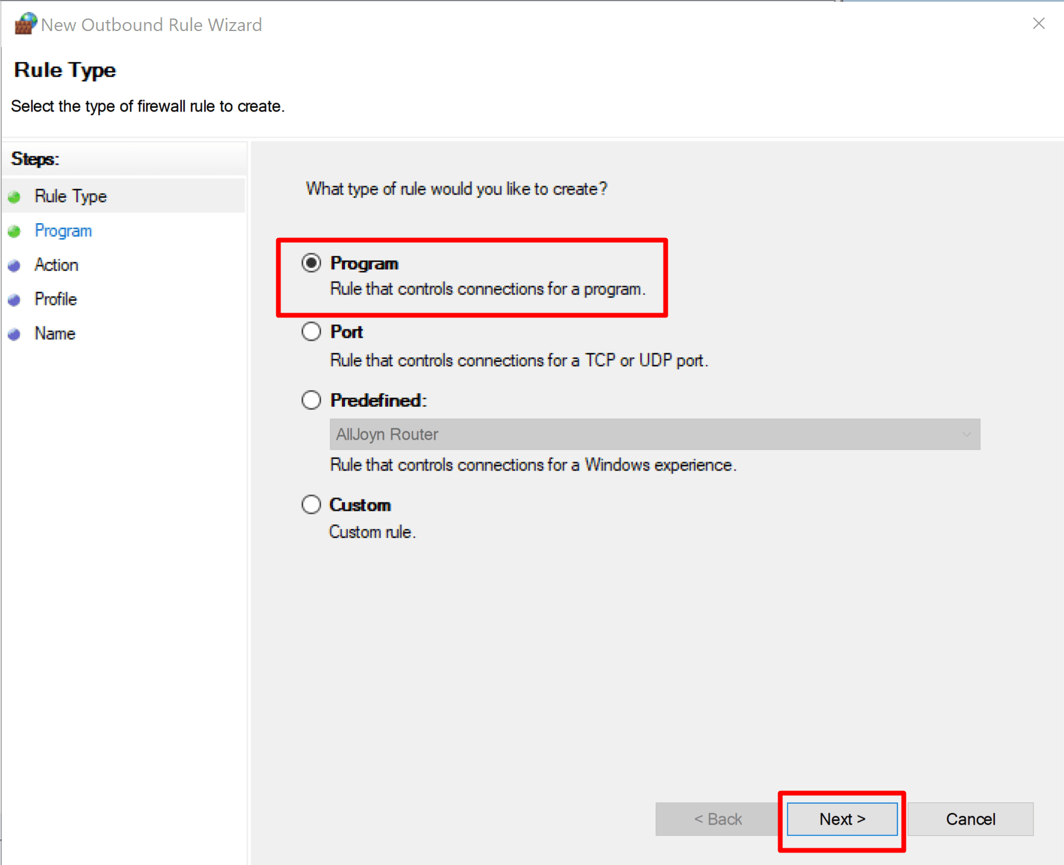
Task: Click the green bullet beside Program step
Action: 14,231
